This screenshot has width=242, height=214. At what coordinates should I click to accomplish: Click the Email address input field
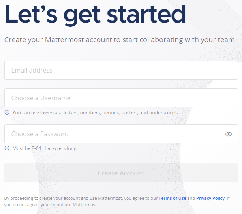[x=121, y=70]
